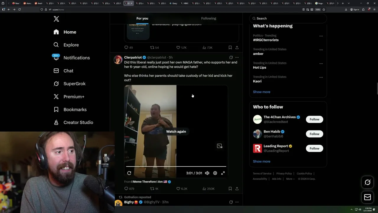Screen dimensions: 378x213
Task: Reload the page in browser toolbar
Action: (x=19, y=9)
